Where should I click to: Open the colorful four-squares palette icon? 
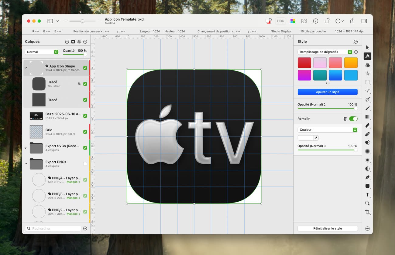pyautogui.click(x=293, y=21)
